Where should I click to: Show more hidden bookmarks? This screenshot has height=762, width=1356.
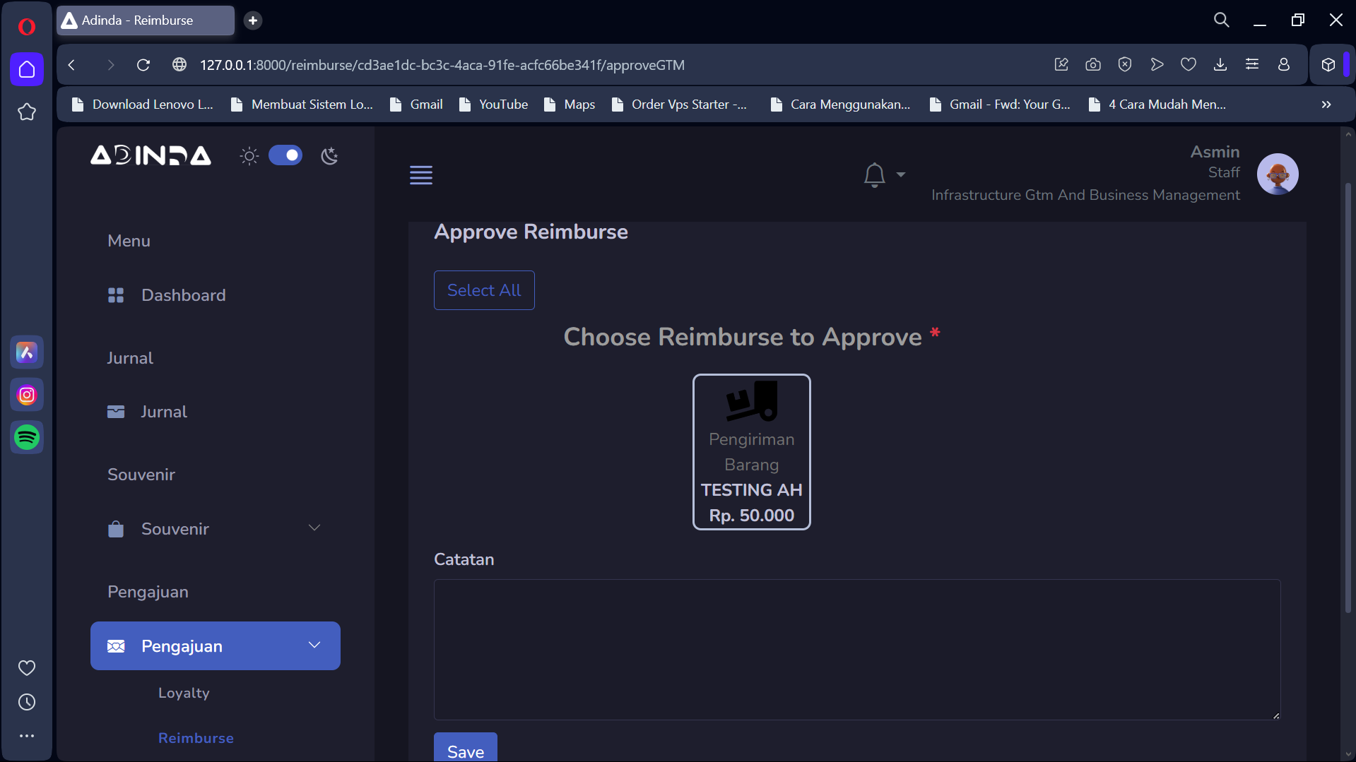point(1326,105)
